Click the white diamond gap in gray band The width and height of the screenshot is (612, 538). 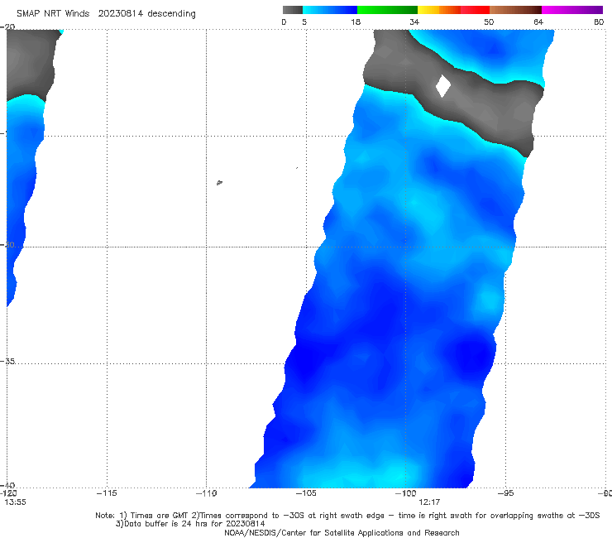443,85
